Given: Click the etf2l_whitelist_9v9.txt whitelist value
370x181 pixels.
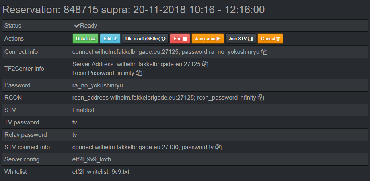Looking at the screenshot, I should click(x=101, y=172).
